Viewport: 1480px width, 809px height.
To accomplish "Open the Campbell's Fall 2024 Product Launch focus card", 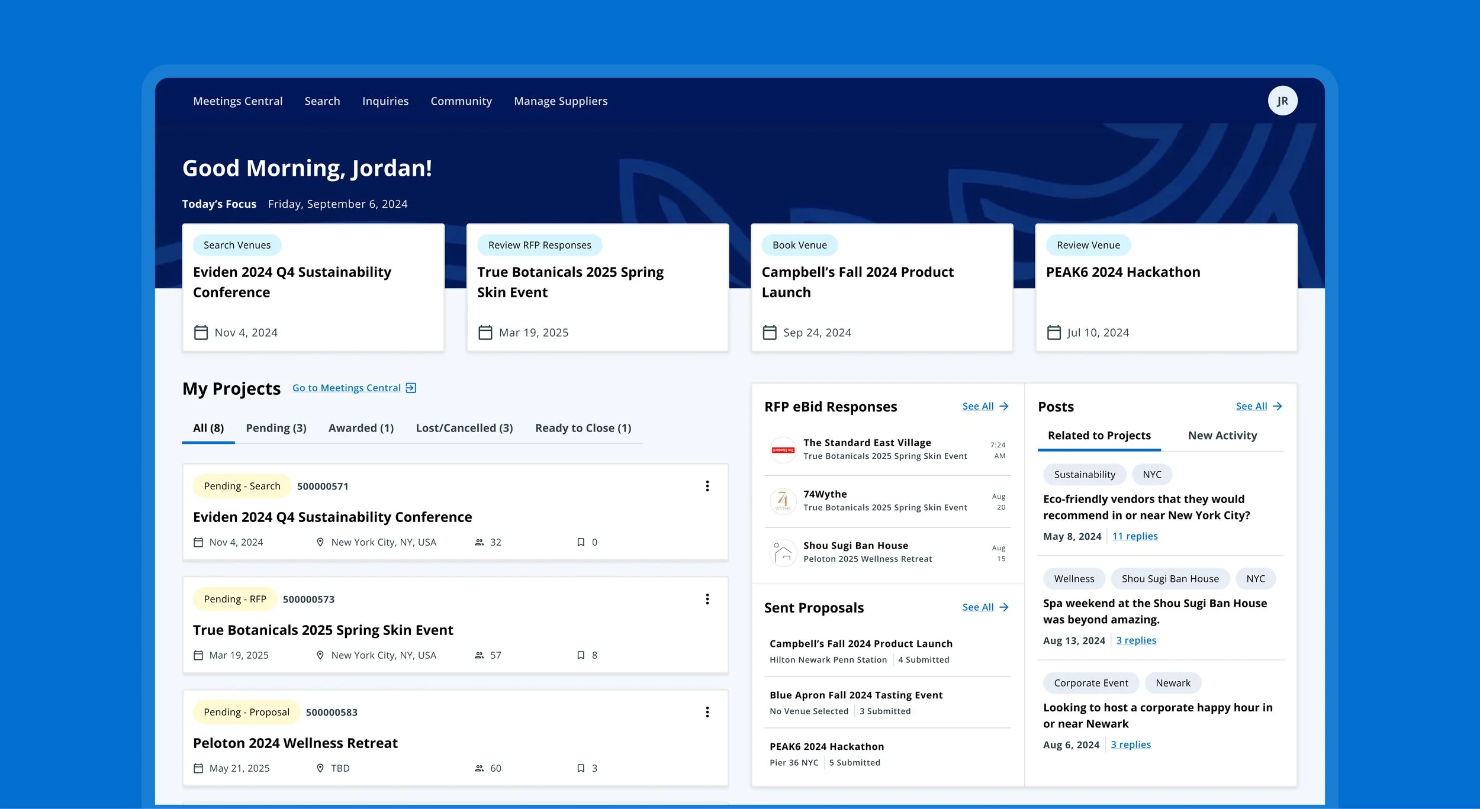I will (x=881, y=288).
